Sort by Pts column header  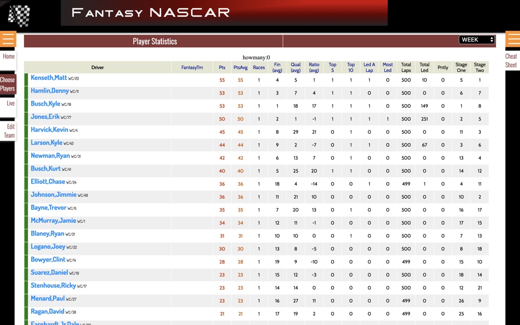click(222, 67)
